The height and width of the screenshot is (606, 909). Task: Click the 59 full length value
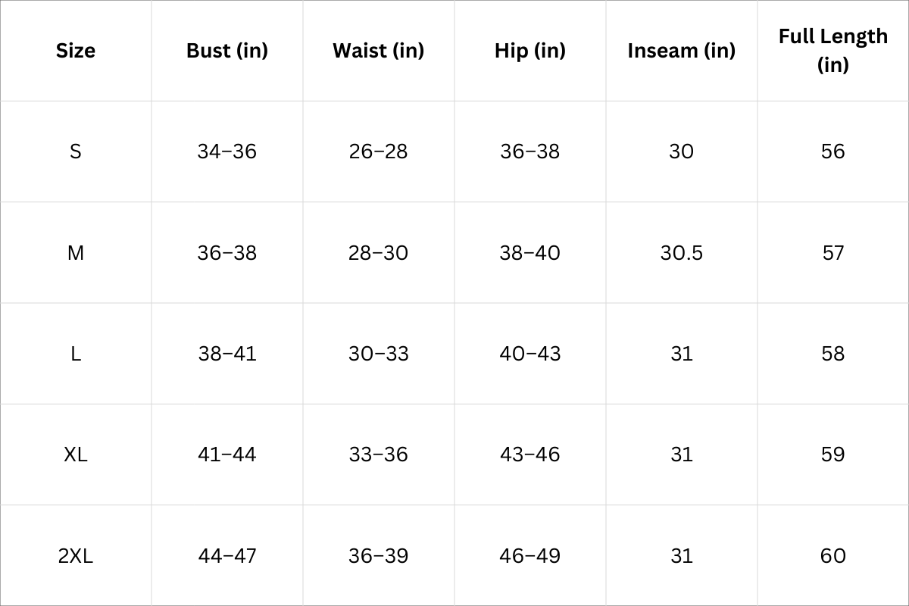(x=832, y=454)
